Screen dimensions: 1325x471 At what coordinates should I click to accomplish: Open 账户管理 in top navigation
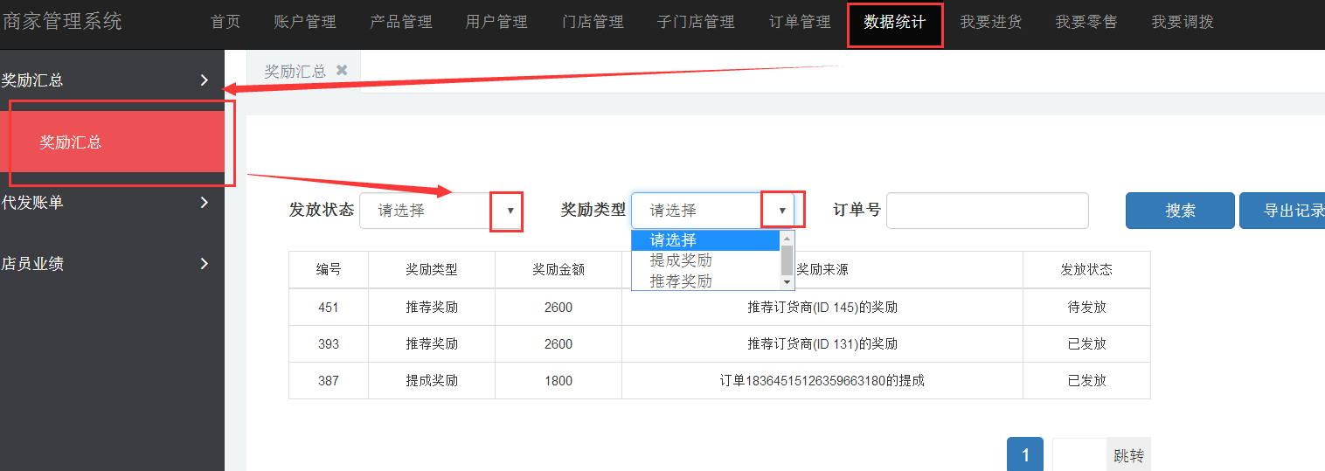304,23
